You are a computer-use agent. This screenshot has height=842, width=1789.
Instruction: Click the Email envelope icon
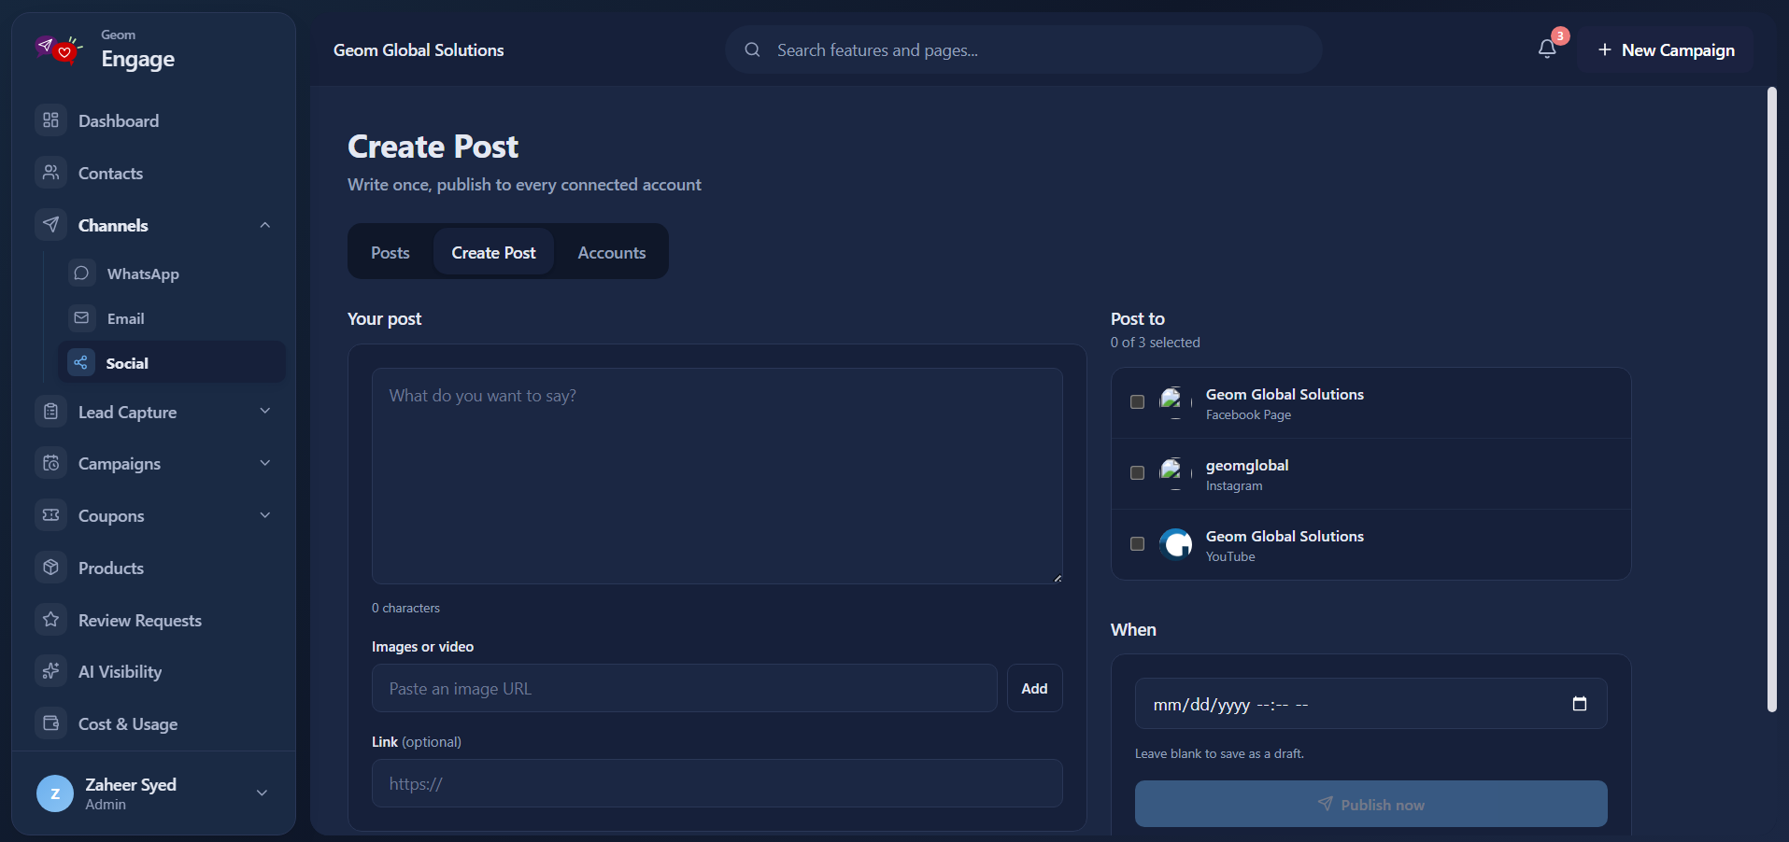click(x=81, y=318)
